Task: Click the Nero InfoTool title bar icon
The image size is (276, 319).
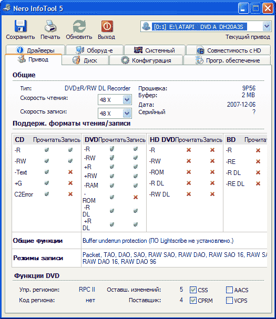Action: [7, 8]
